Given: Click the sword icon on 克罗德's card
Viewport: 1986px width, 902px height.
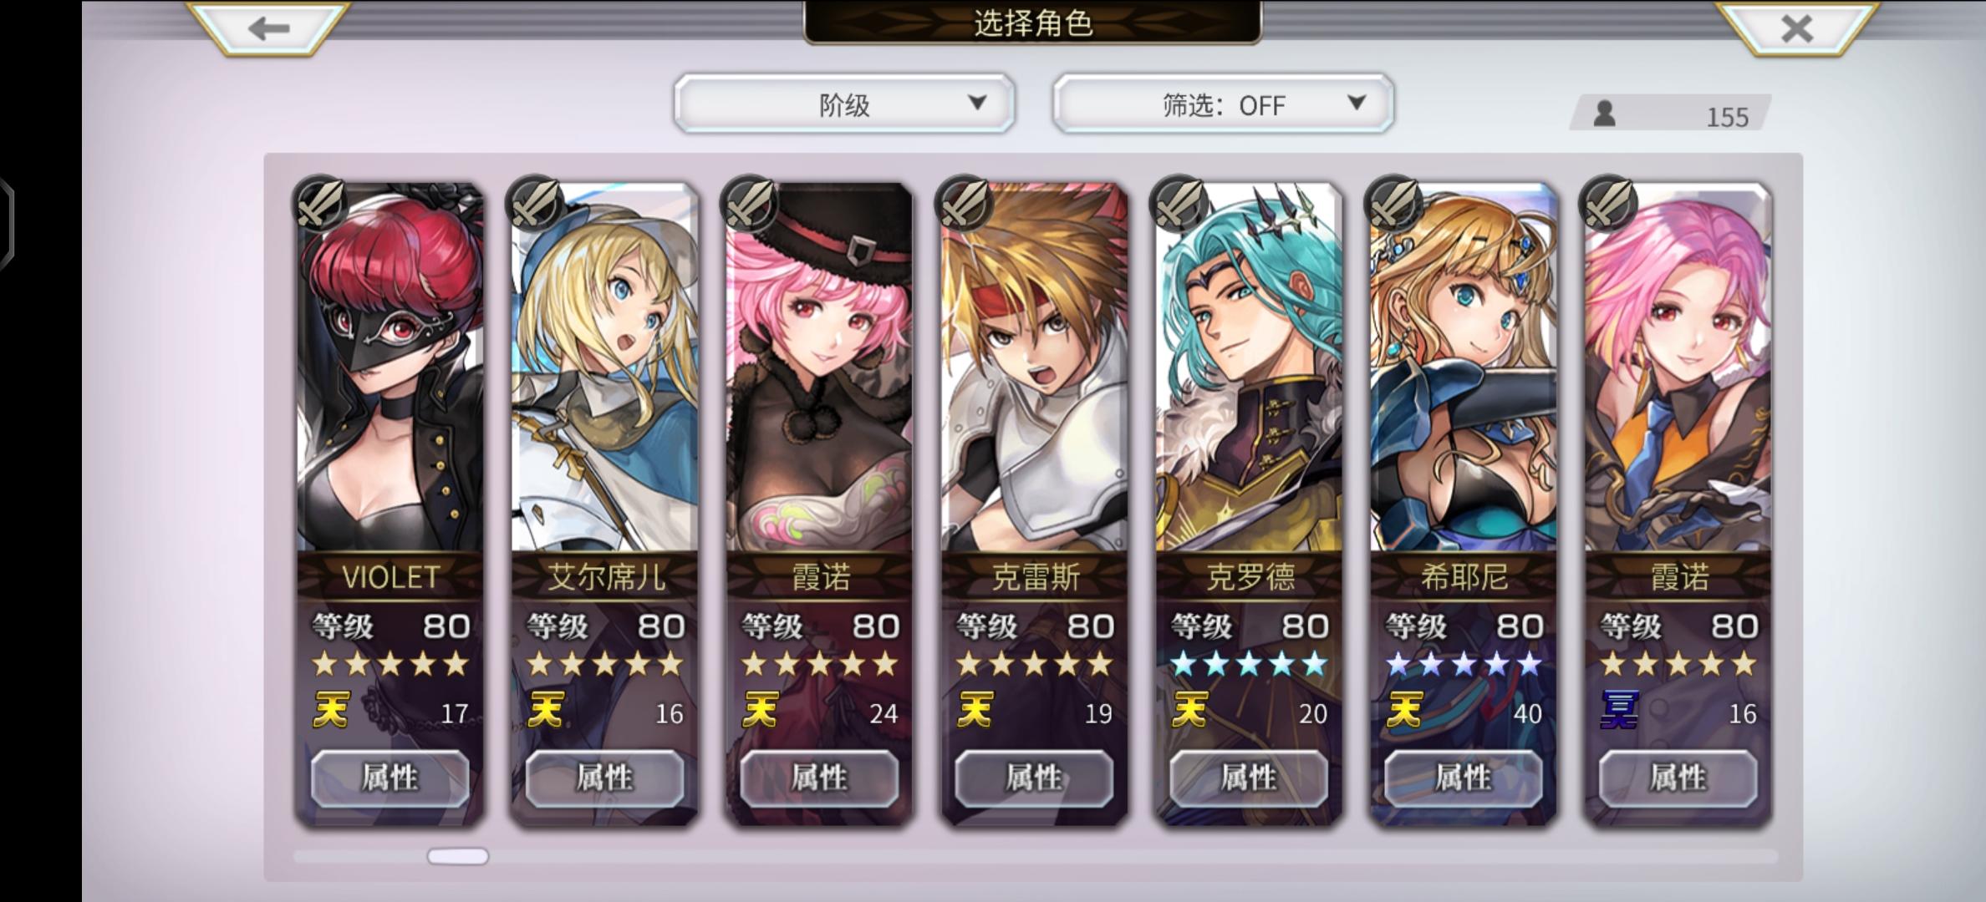Looking at the screenshot, I should click(x=1180, y=203).
